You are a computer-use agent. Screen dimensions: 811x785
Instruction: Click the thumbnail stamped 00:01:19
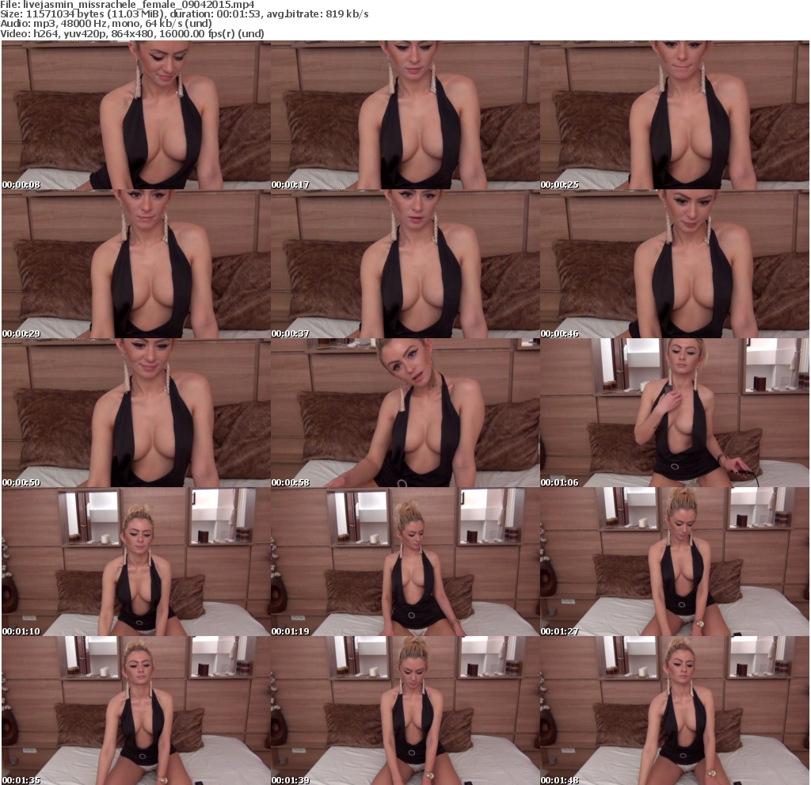(x=405, y=562)
